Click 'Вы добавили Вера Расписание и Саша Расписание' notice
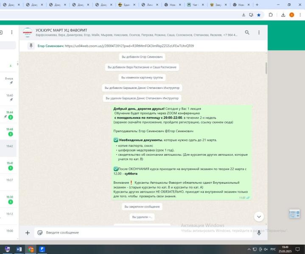 [142, 67]
